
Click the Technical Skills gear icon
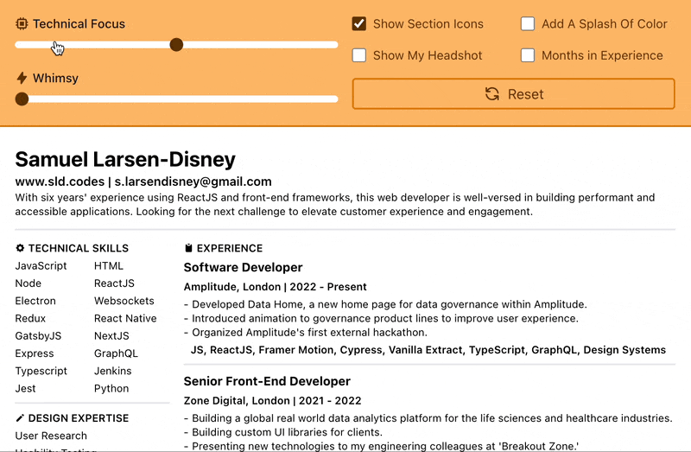pos(21,248)
